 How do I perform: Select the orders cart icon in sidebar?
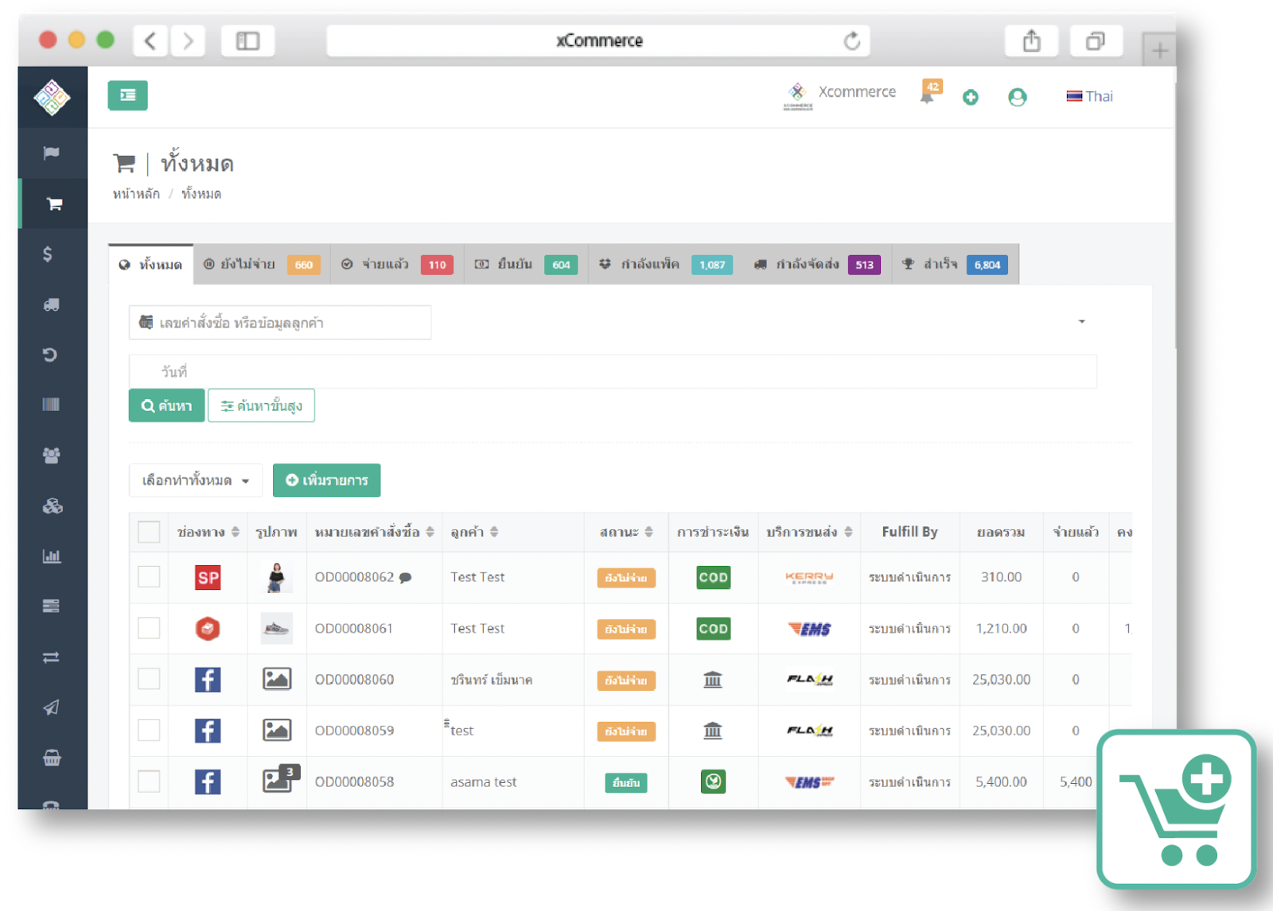pyautogui.click(x=53, y=204)
